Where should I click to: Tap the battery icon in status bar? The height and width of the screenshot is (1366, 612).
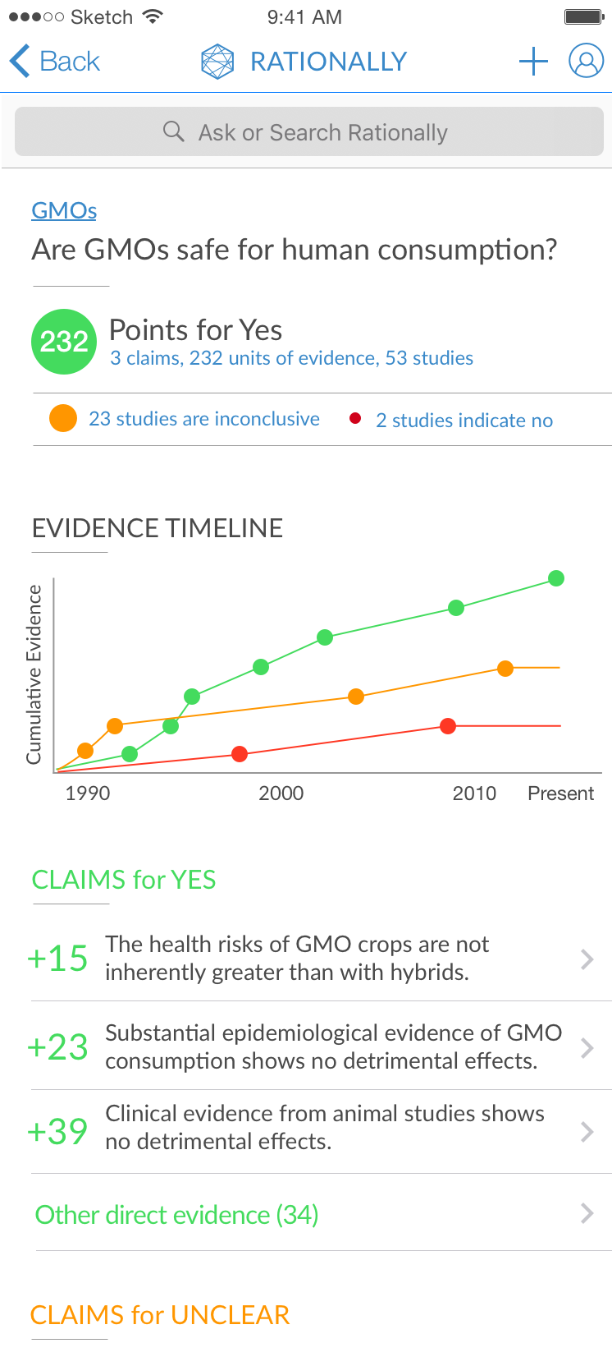(x=584, y=16)
